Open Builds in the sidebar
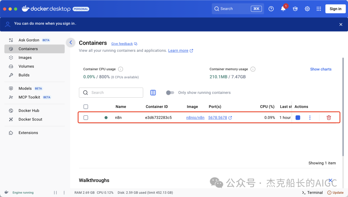Image resolution: width=348 pixels, height=197 pixels. point(34,75)
